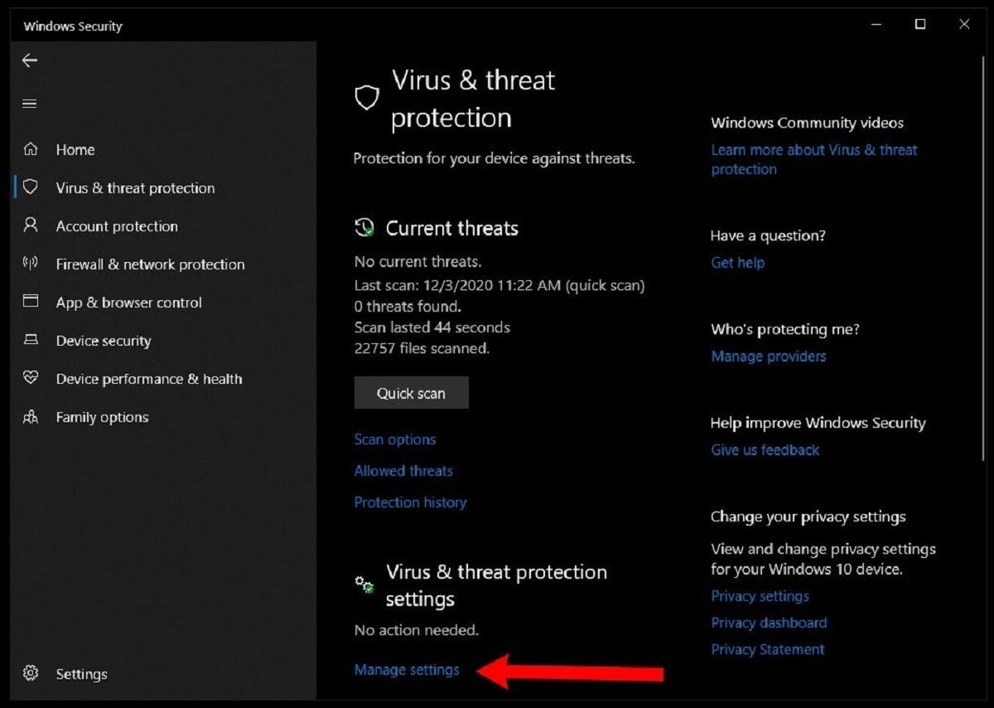Screen dimensions: 994x708
Task: Select Device performance & health menu item
Action: pos(149,379)
